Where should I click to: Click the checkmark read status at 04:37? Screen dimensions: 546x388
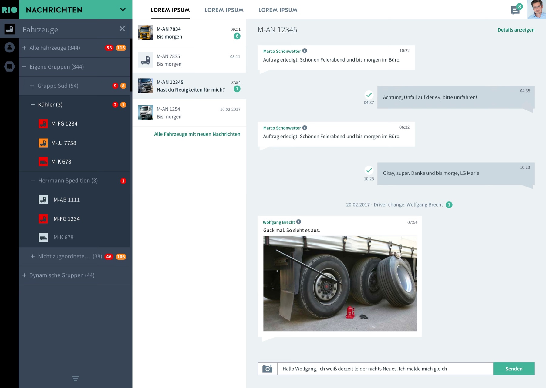[x=369, y=95]
